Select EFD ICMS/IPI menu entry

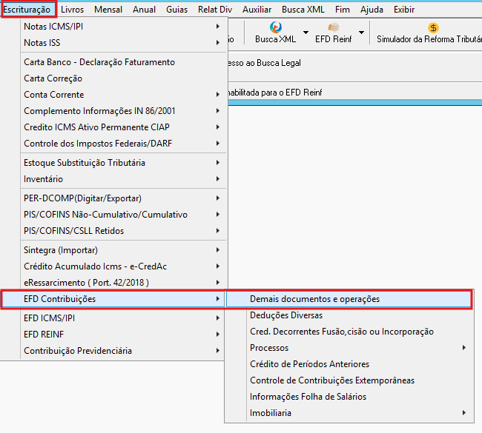click(124, 318)
